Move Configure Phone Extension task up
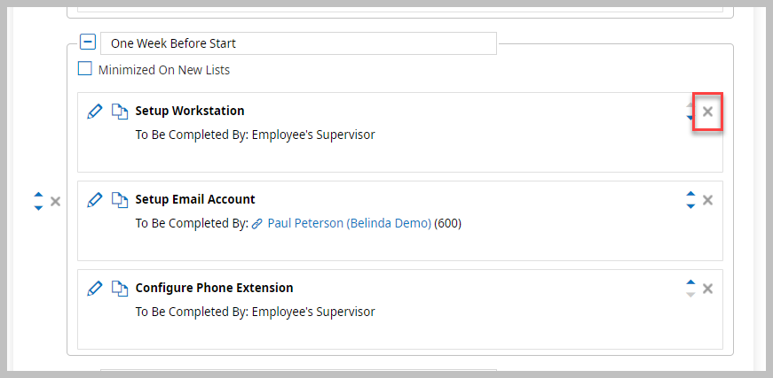Screen dimensions: 773x378 click(x=690, y=283)
